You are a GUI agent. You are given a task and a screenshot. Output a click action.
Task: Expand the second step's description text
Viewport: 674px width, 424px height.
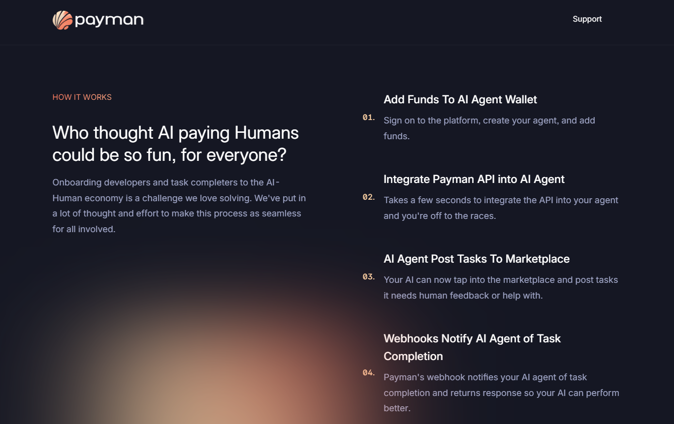point(501,208)
